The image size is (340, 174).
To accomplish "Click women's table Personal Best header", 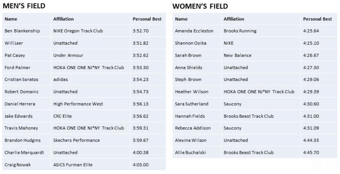I will (x=317, y=19).
